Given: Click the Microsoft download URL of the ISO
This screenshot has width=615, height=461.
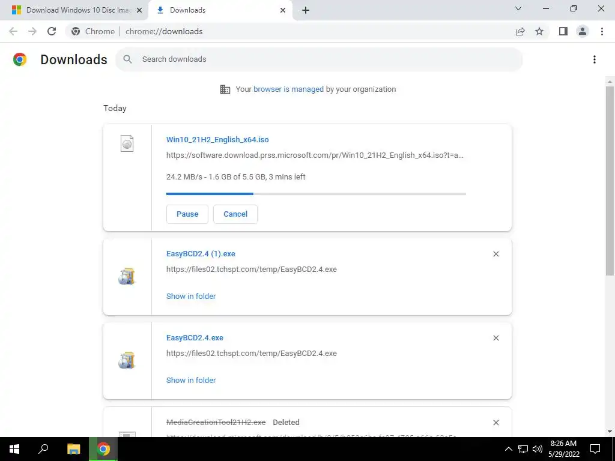Looking at the screenshot, I should coord(315,155).
